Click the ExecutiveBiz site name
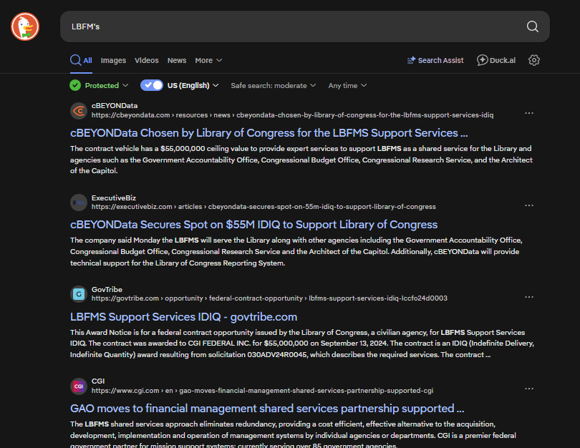This screenshot has width=580, height=448. (x=114, y=198)
